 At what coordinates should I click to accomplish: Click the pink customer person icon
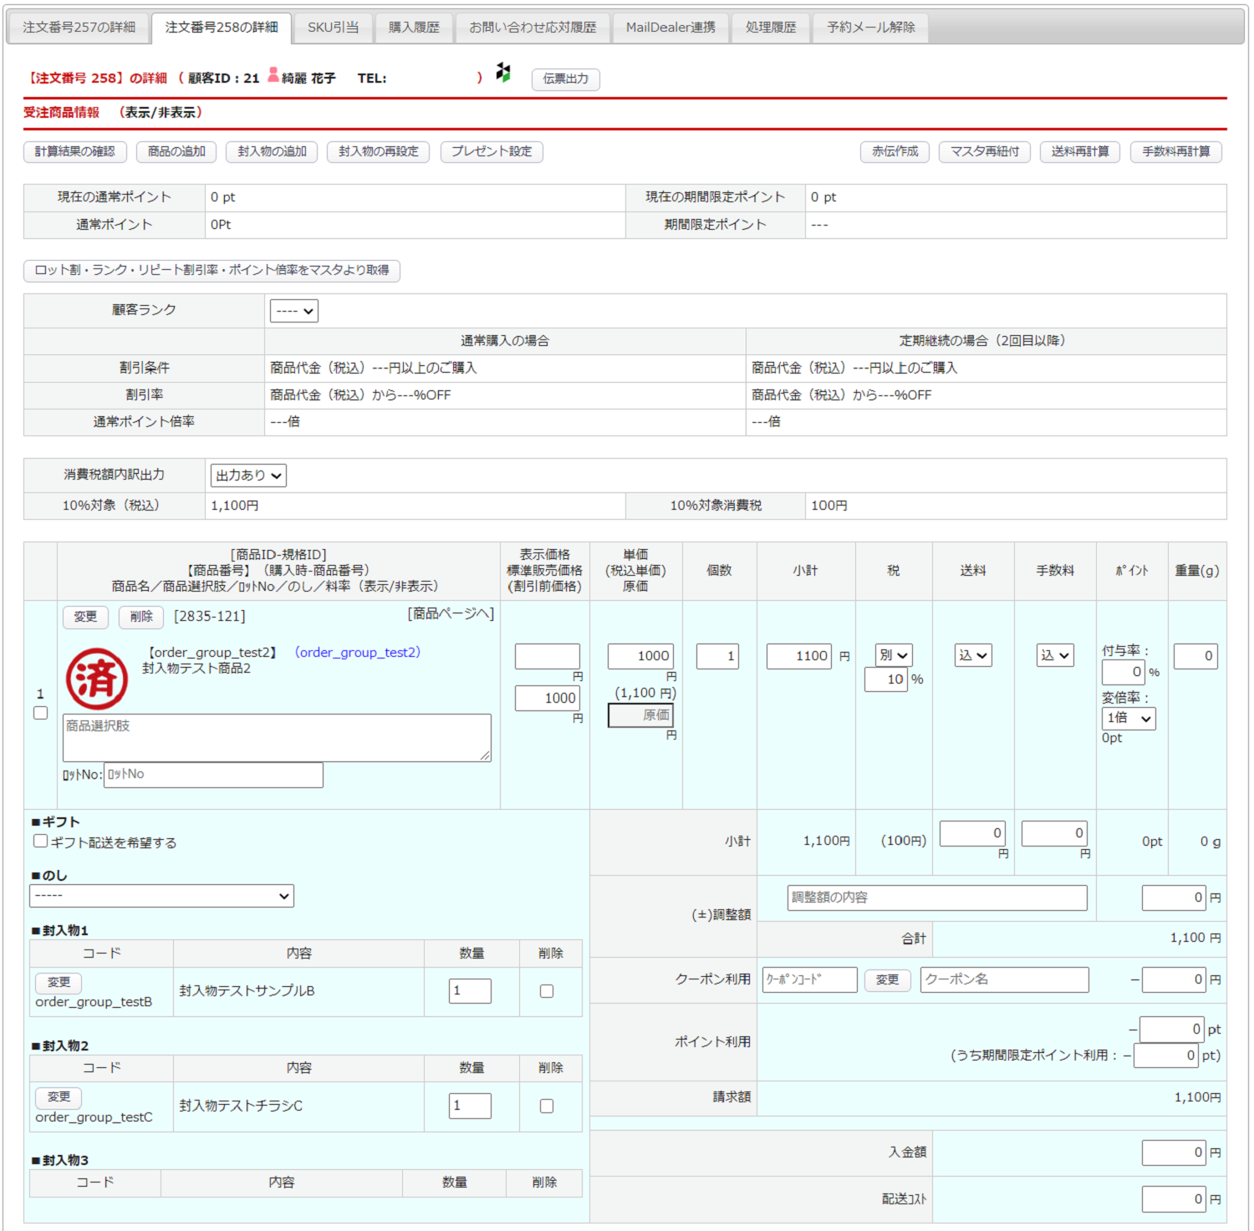pos(273,75)
